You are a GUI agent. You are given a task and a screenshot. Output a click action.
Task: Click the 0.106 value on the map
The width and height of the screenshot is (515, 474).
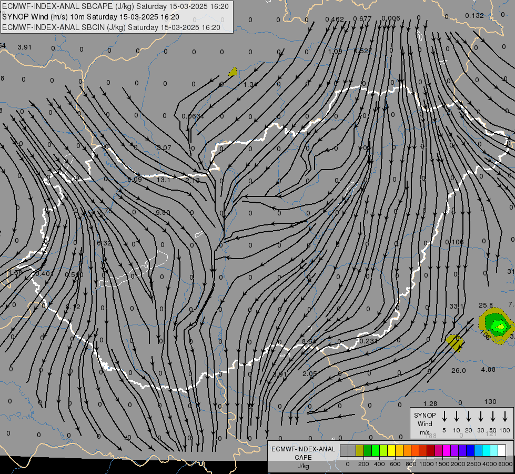[454, 242]
